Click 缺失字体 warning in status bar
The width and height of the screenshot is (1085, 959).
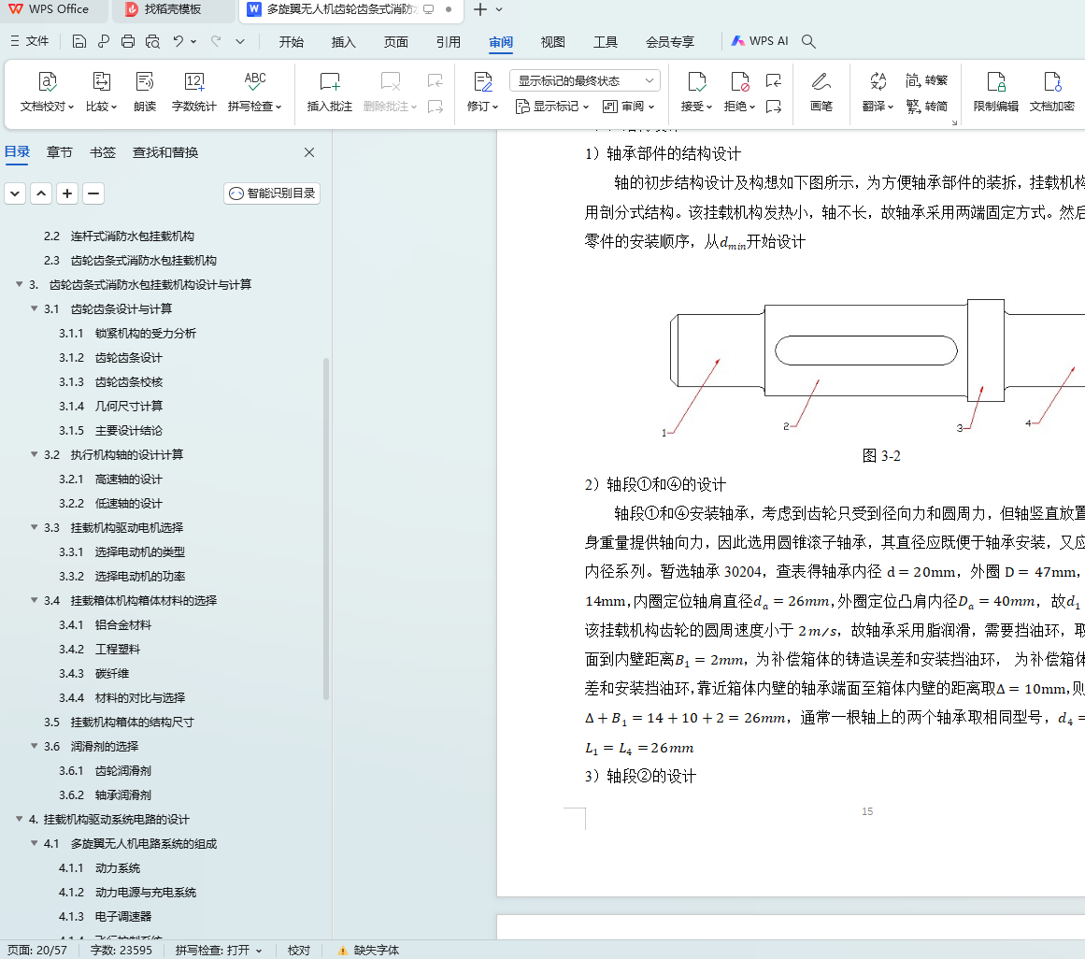click(x=368, y=950)
